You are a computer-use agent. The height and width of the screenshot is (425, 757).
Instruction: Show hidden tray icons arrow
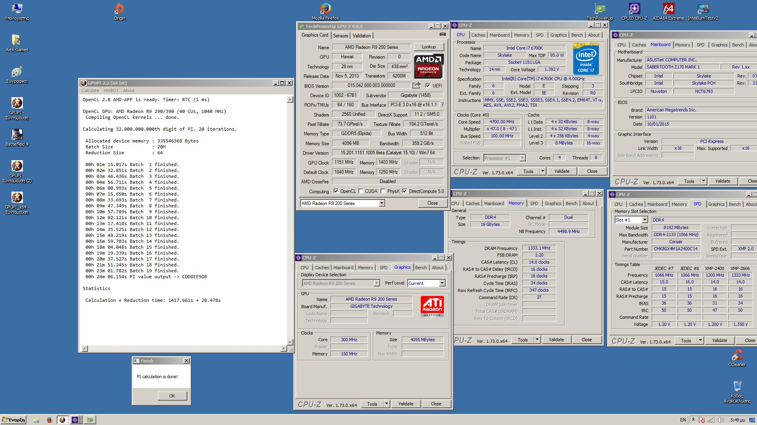[x=693, y=420]
